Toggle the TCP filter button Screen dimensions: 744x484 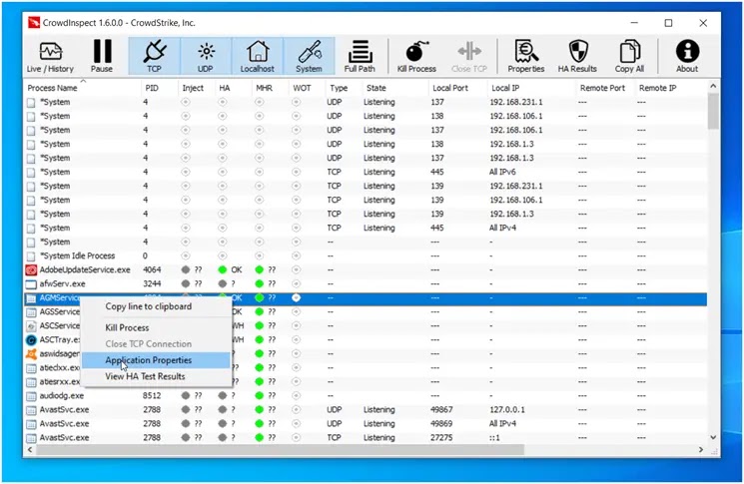coord(154,57)
